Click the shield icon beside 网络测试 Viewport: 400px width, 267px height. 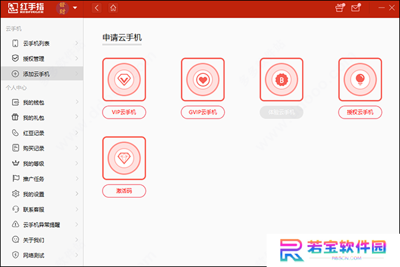(15, 255)
